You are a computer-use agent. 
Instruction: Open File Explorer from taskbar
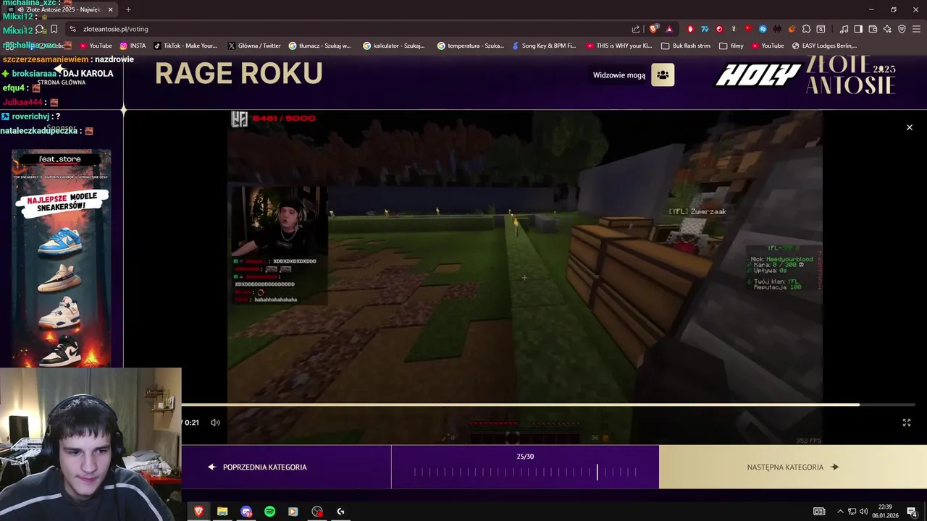[222, 512]
